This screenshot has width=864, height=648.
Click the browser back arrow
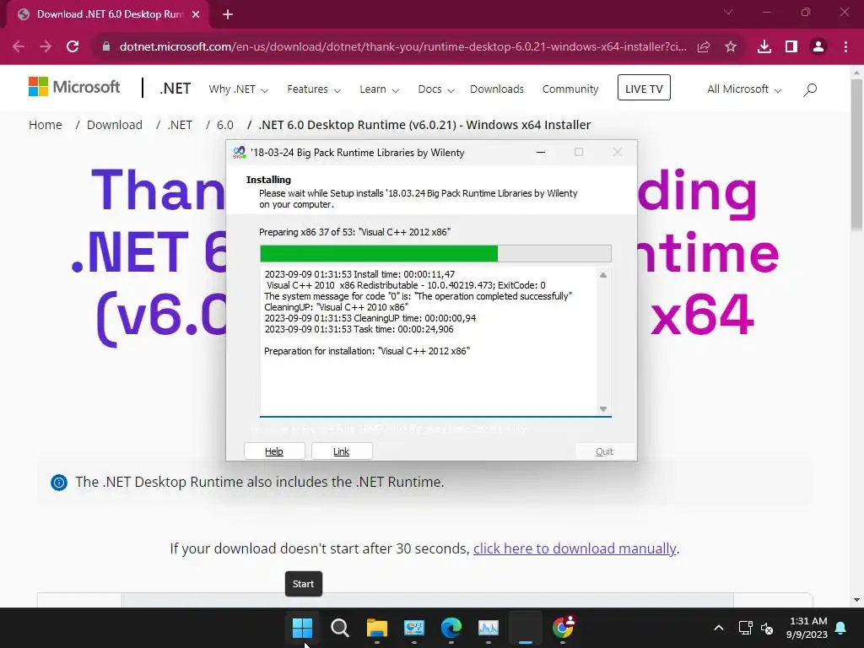pos(19,47)
